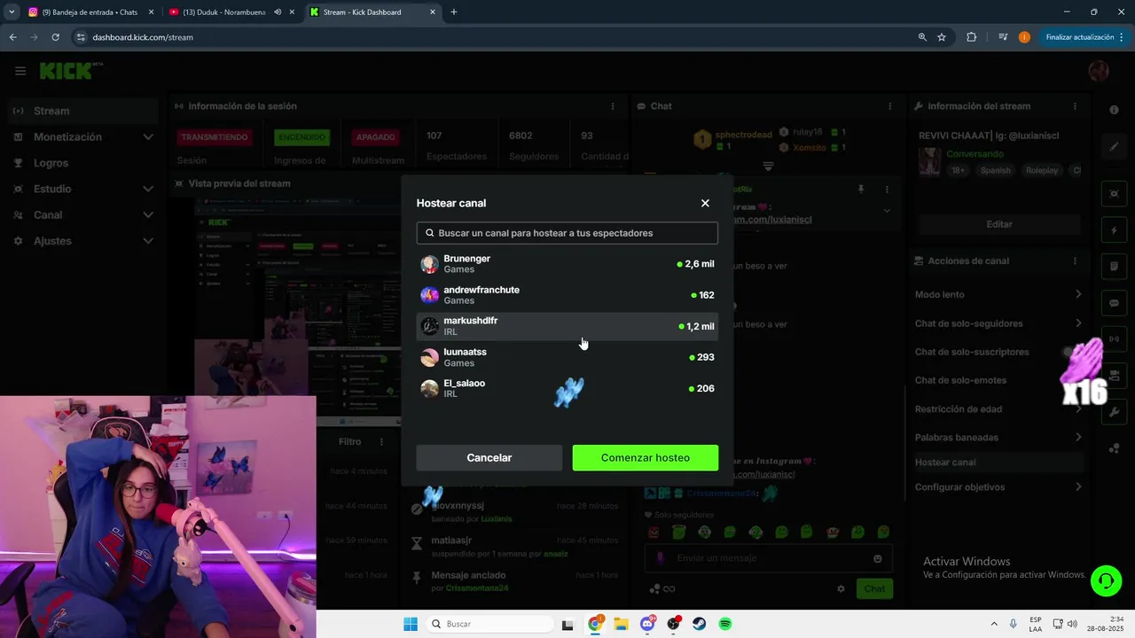Click the green Chat send button

(874, 588)
